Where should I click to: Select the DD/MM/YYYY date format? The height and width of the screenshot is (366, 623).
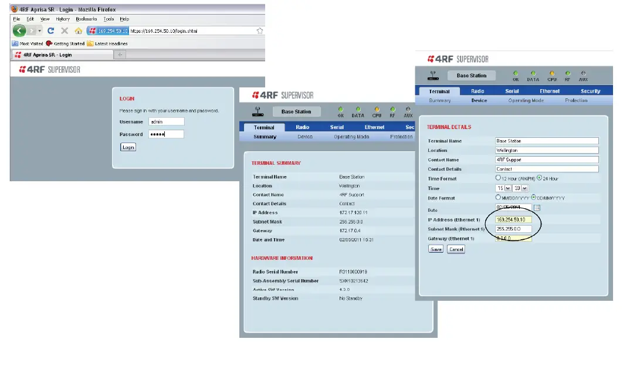click(x=534, y=197)
